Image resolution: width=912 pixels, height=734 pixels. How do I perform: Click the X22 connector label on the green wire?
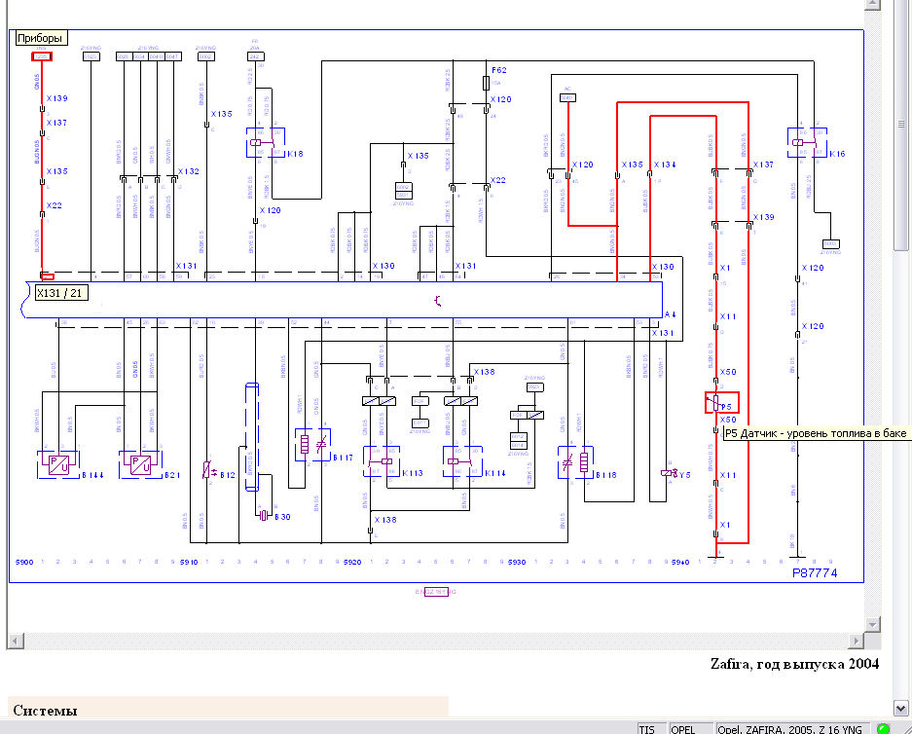click(55, 205)
